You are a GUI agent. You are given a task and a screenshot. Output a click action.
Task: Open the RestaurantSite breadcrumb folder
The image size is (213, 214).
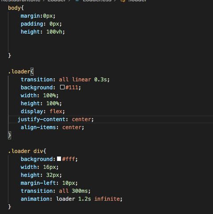(x=21, y=0)
